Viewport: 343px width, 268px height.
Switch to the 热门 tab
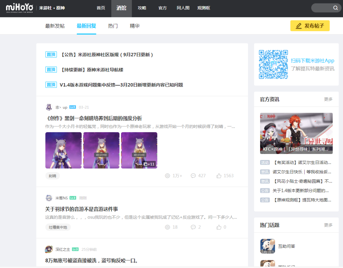(113, 26)
